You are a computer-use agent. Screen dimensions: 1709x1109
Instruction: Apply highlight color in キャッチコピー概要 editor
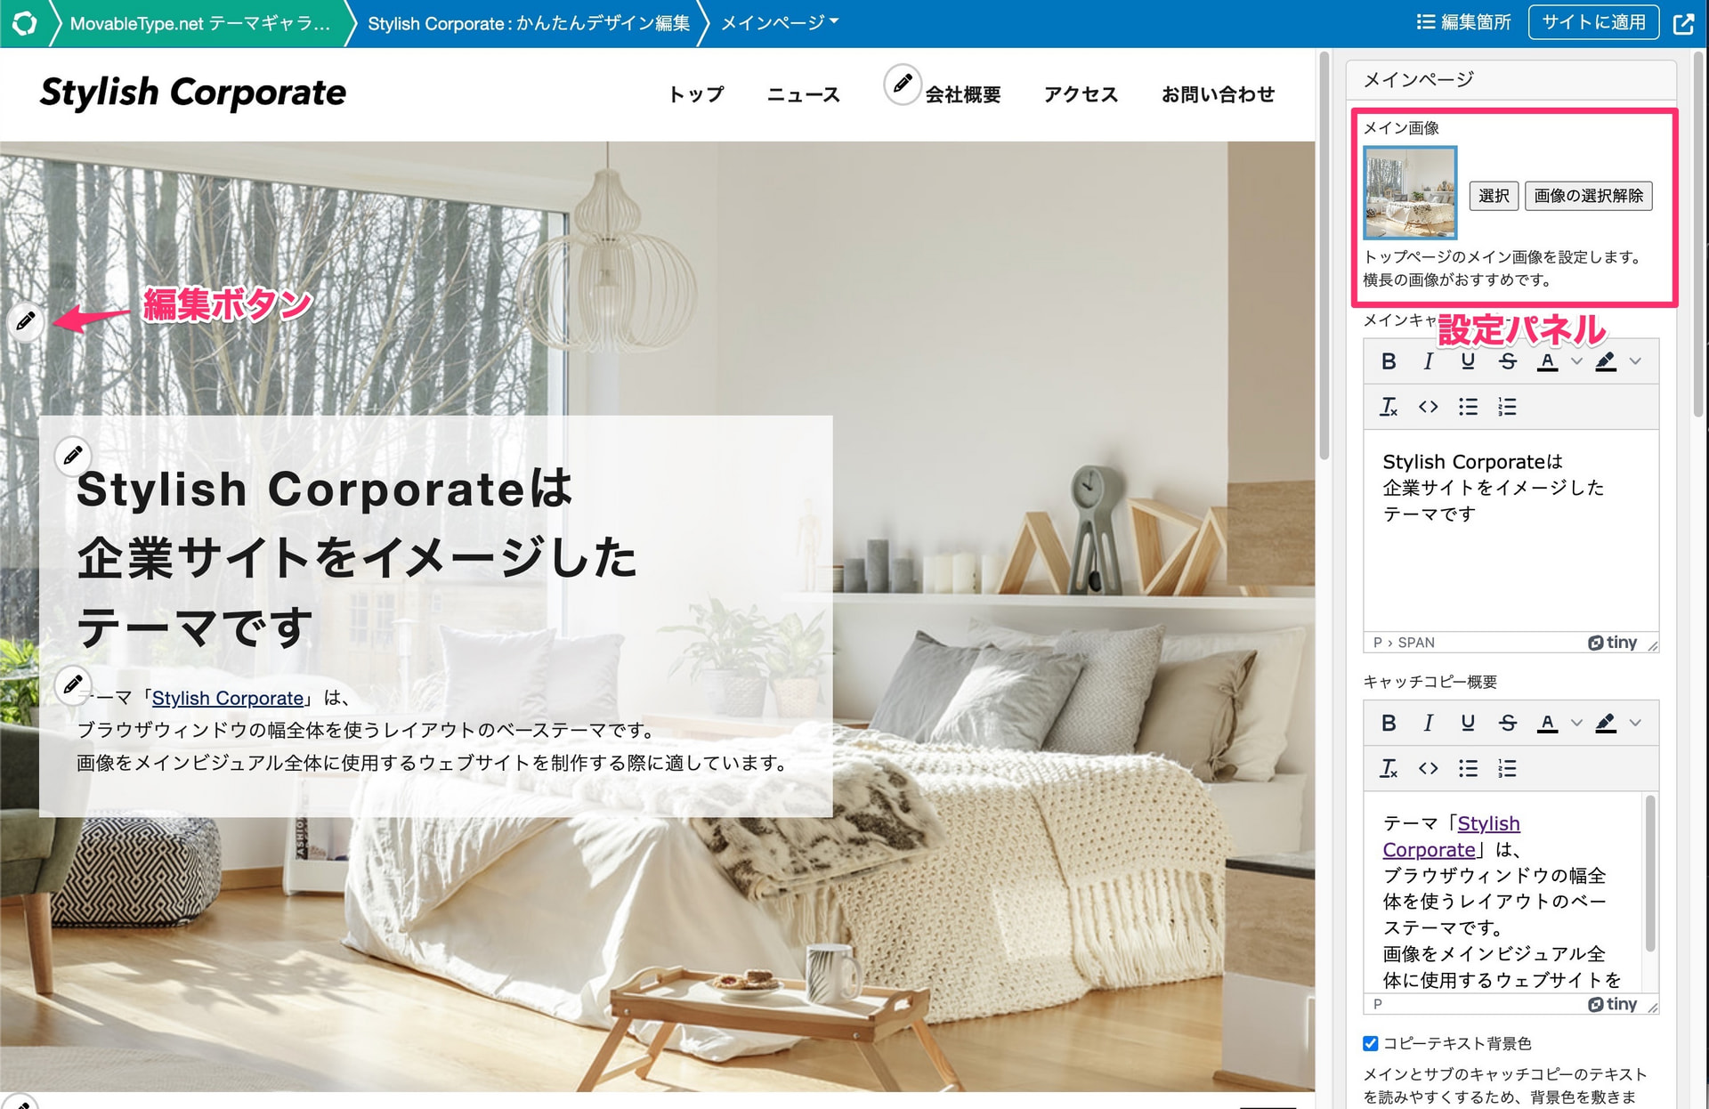coord(1606,723)
